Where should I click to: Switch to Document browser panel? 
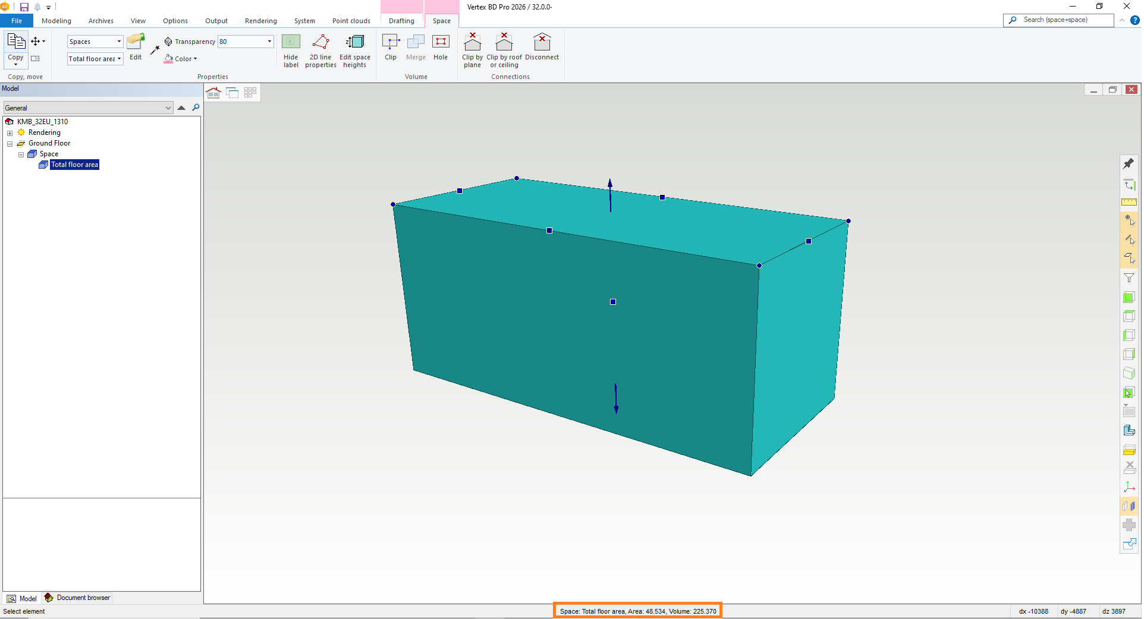click(77, 598)
